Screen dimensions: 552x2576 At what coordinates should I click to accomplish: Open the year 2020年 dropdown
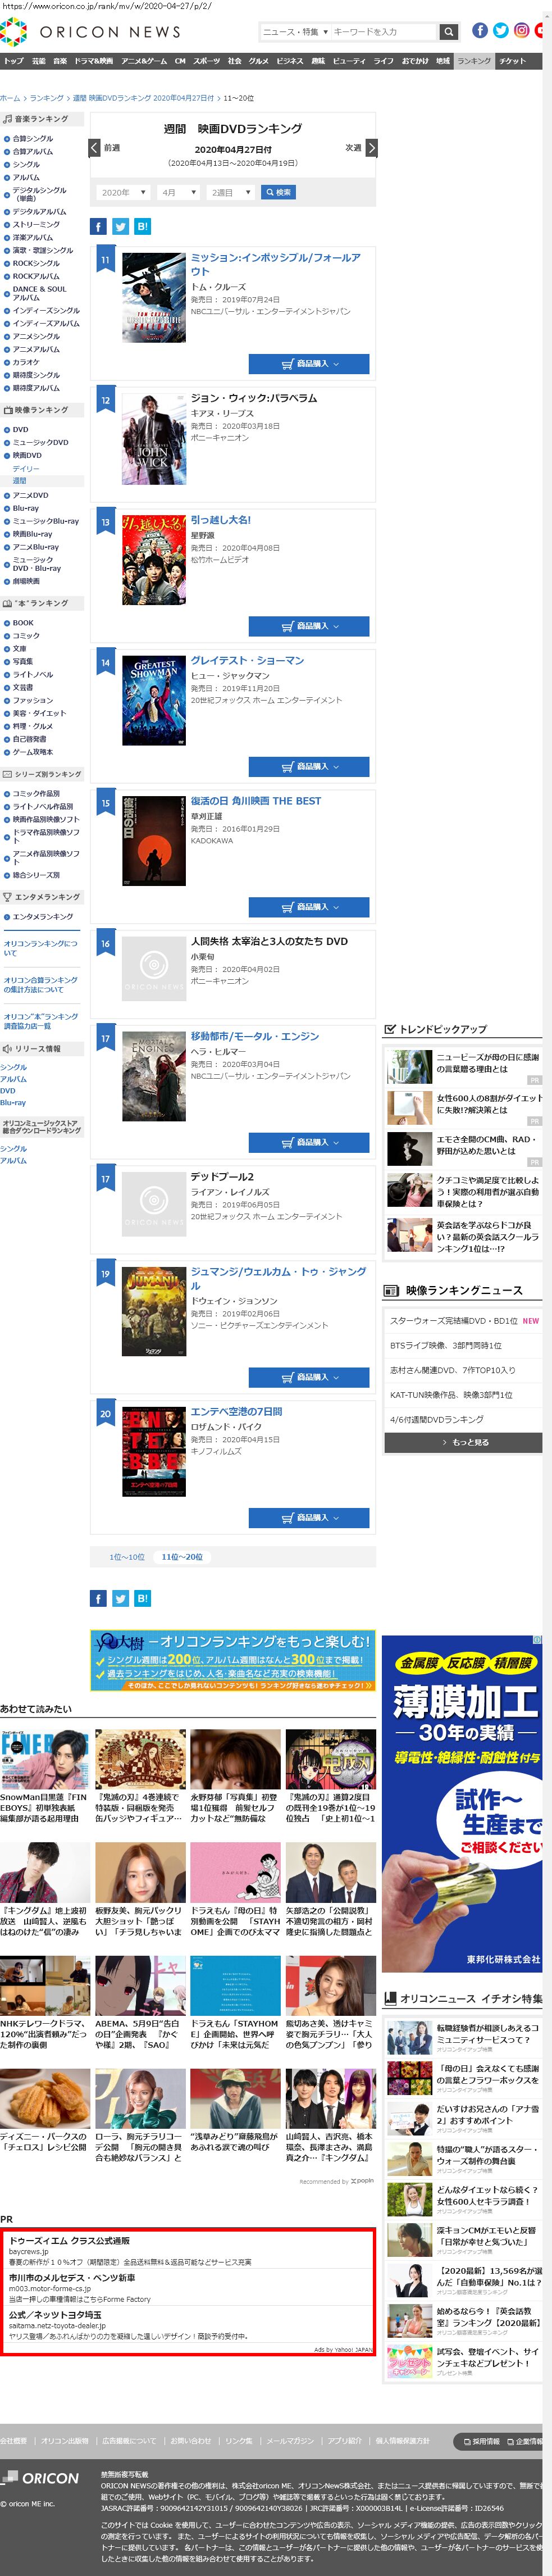coord(124,192)
